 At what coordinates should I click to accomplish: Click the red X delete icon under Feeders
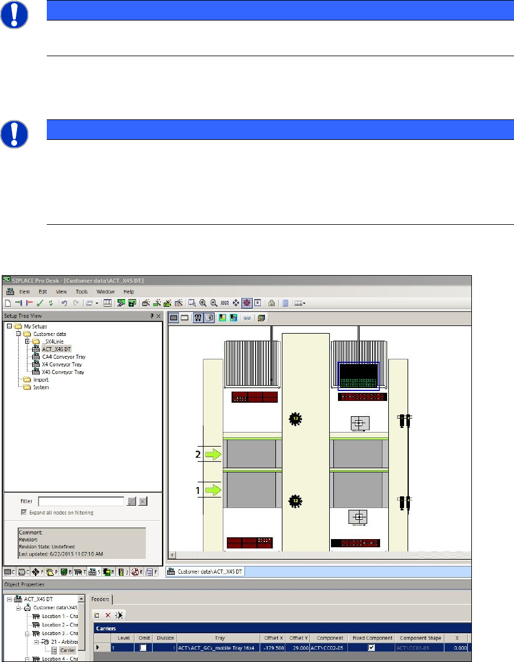tap(108, 615)
